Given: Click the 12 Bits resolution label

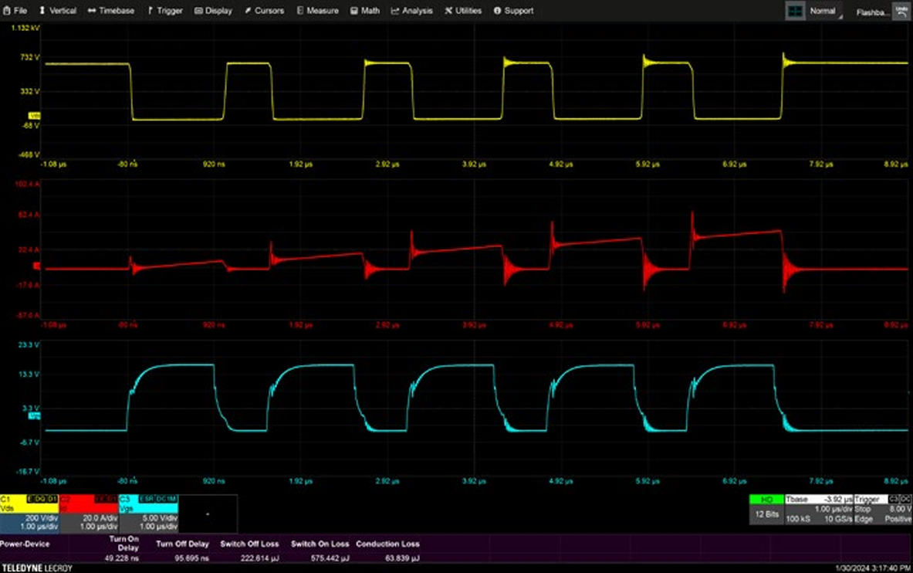Looking at the screenshot, I should coord(766,514).
